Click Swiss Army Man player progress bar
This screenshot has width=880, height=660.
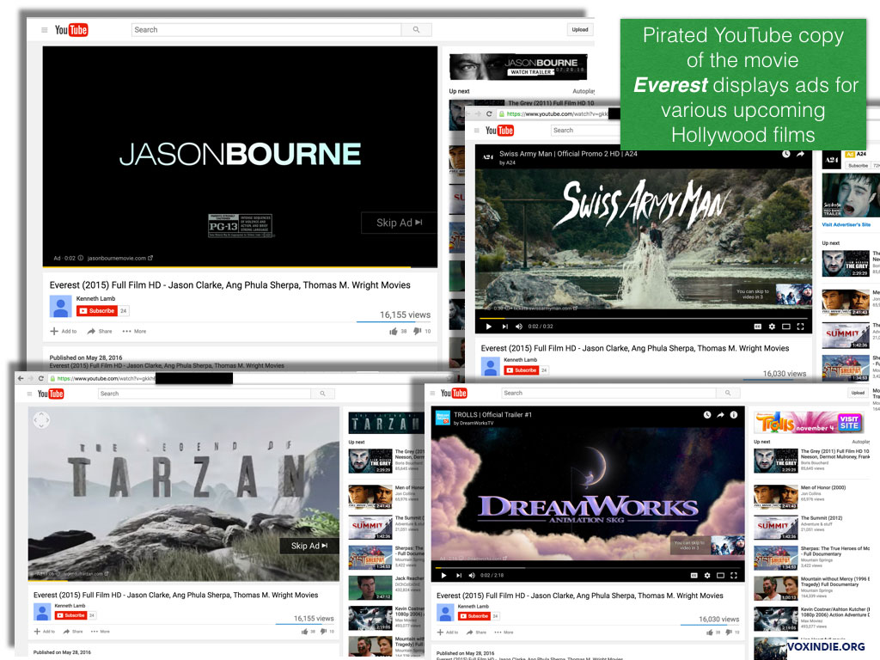pyautogui.click(x=643, y=318)
